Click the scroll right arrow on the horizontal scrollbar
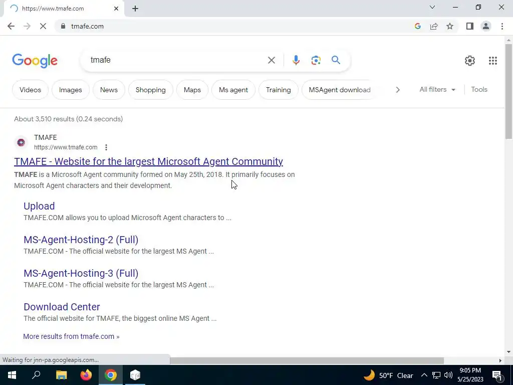 tap(500, 360)
